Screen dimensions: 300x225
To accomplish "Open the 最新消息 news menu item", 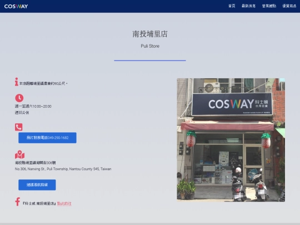I will pyautogui.click(x=248, y=6).
